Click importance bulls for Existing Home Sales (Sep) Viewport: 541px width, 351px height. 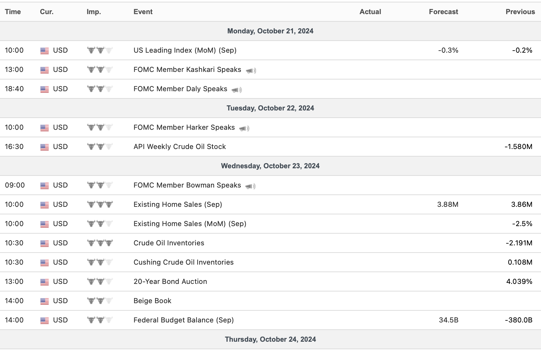[x=100, y=204]
